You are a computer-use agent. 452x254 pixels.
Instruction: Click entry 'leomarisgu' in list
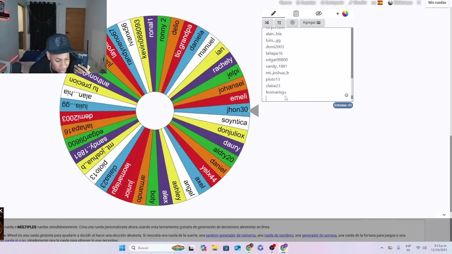pyautogui.click(x=276, y=92)
